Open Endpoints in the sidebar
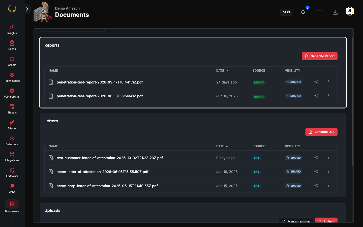363x227 pixels. pos(12,173)
